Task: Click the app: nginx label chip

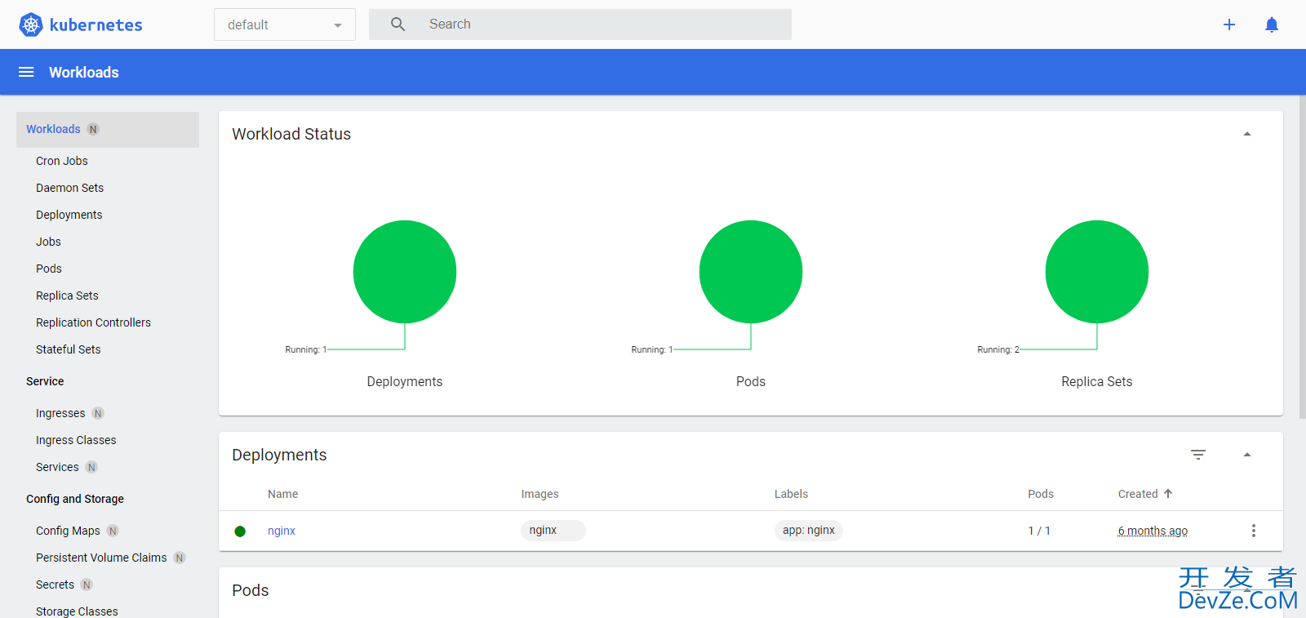Action: (808, 531)
